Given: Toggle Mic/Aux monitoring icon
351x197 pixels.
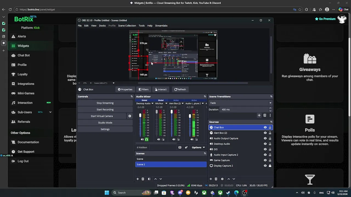Looking at the screenshot, I should click(x=163, y=140).
